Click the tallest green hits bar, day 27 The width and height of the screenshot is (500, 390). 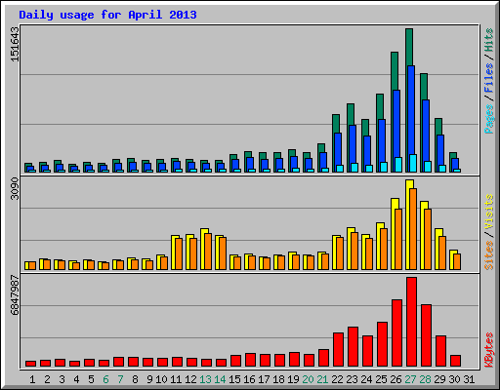click(x=409, y=47)
